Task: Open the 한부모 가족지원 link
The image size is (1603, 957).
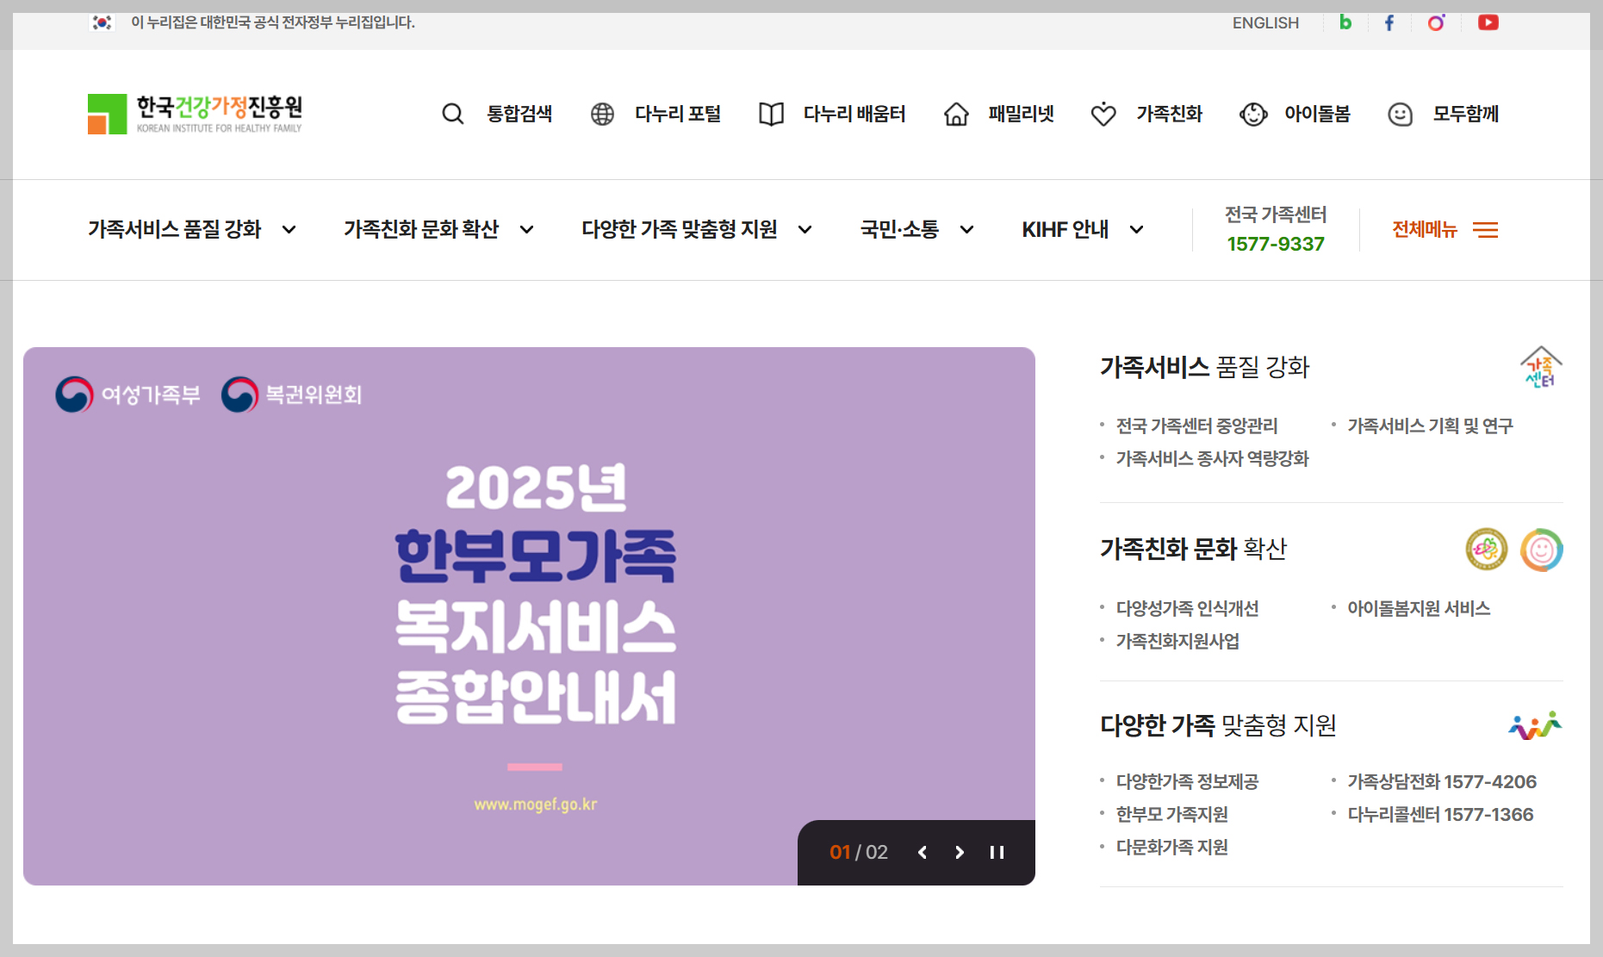Action: click(1171, 814)
